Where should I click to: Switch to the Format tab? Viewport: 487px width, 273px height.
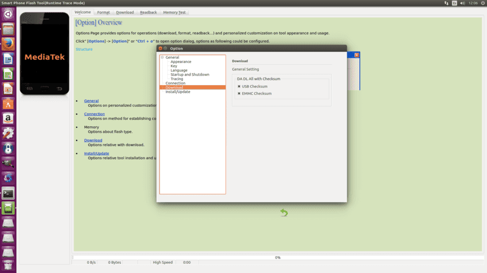pos(103,12)
